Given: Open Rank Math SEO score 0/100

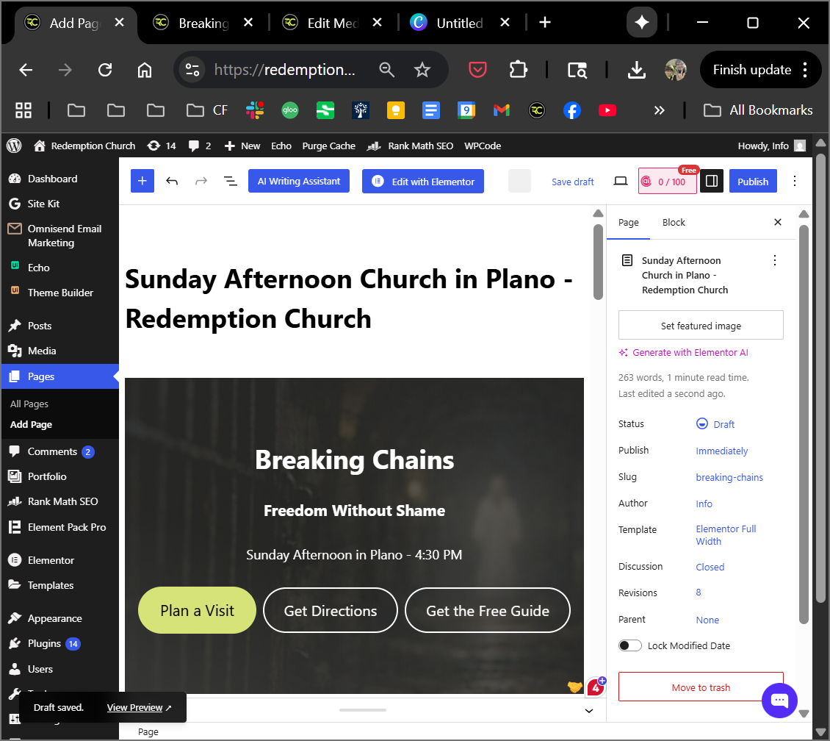Looking at the screenshot, I should pos(667,182).
